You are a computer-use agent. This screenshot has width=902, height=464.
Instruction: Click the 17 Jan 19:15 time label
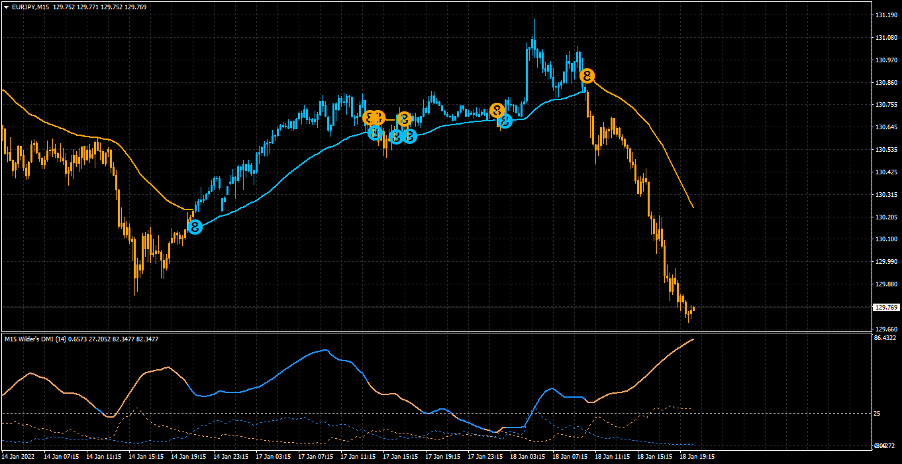[443, 457]
